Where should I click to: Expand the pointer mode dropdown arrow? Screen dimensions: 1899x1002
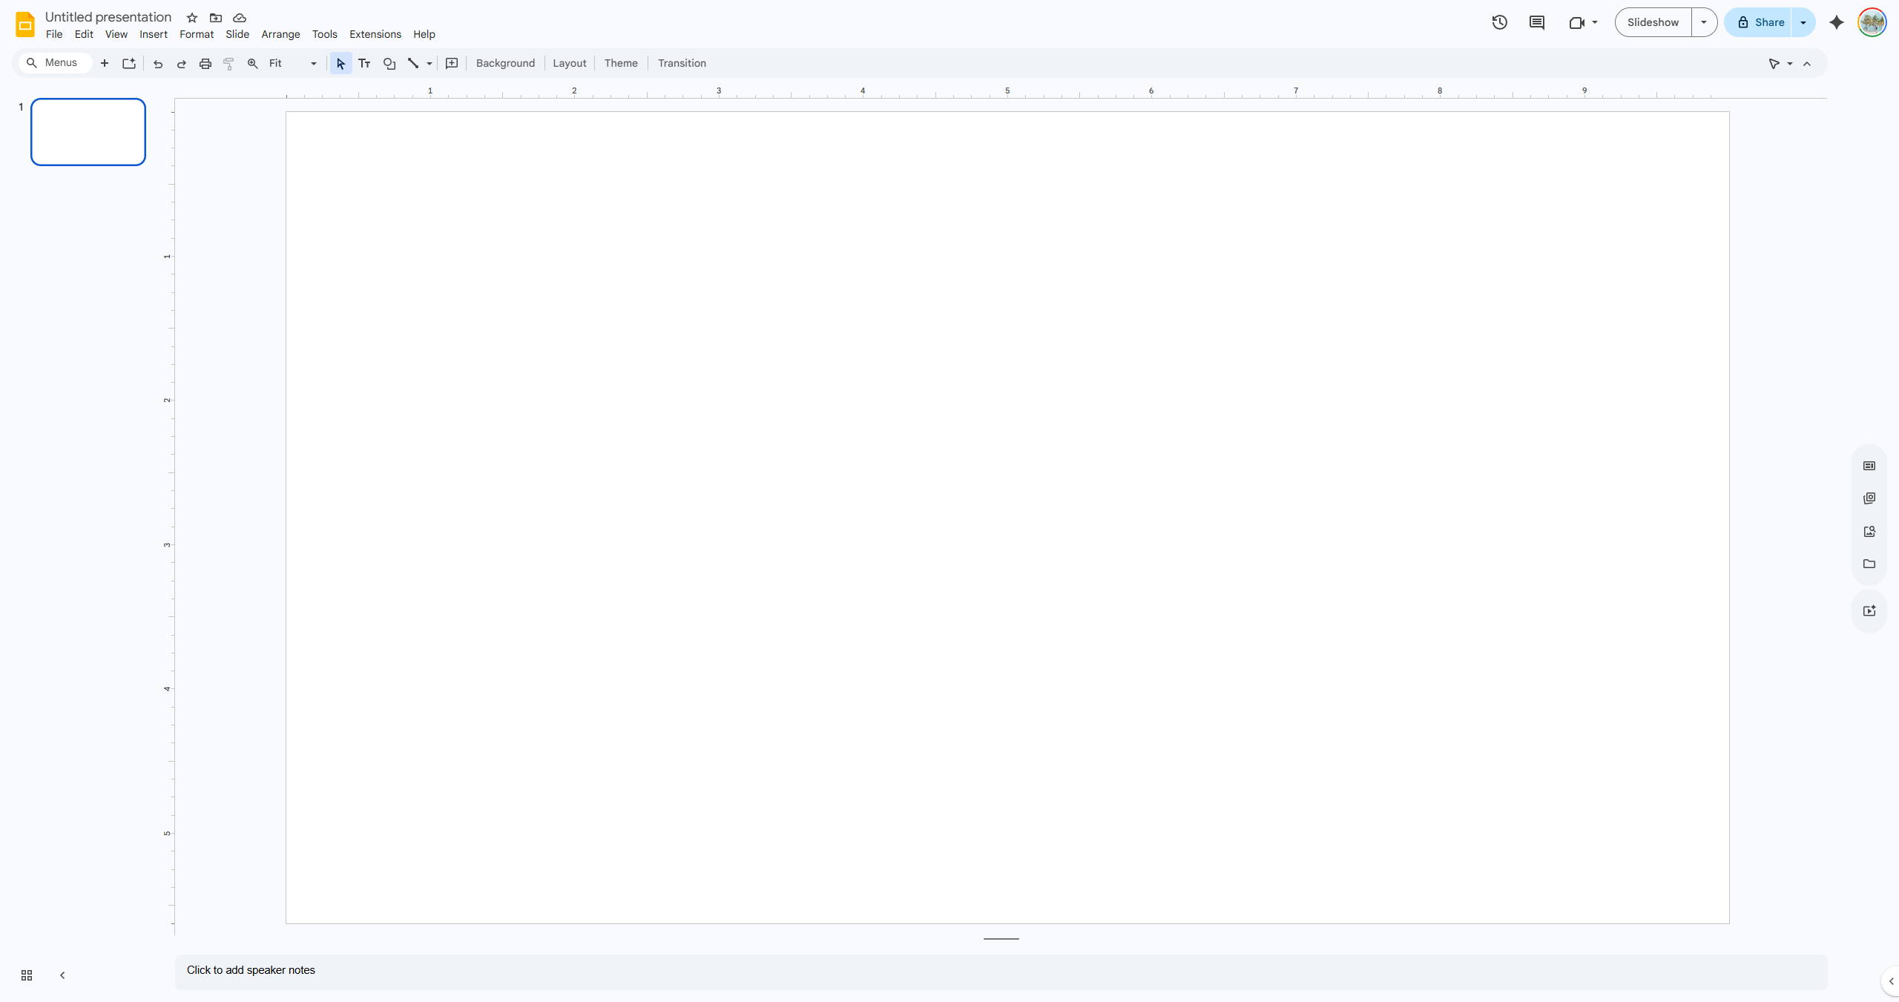(x=1790, y=64)
